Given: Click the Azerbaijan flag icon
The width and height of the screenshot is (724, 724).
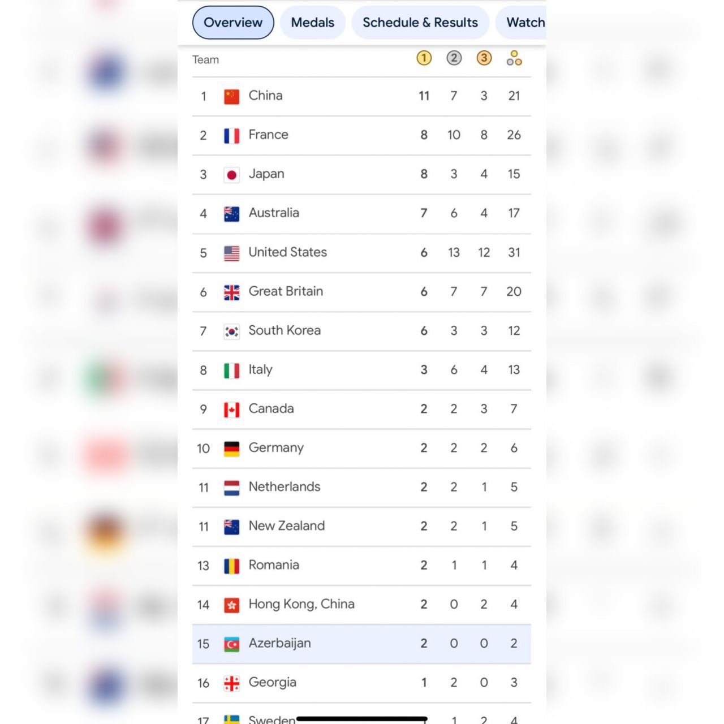Looking at the screenshot, I should pyautogui.click(x=231, y=644).
